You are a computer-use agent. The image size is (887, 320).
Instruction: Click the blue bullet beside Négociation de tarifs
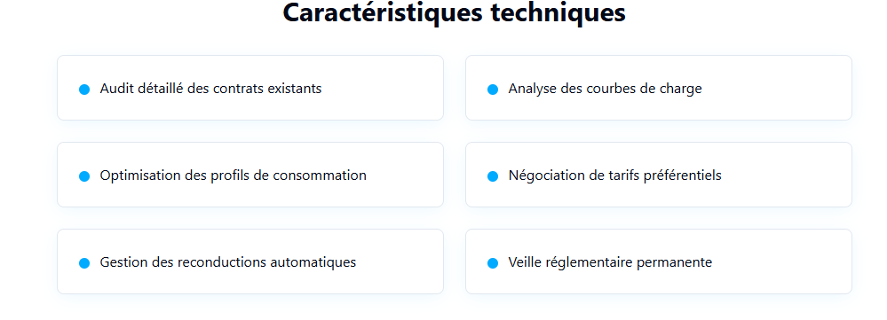tap(493, 176)
